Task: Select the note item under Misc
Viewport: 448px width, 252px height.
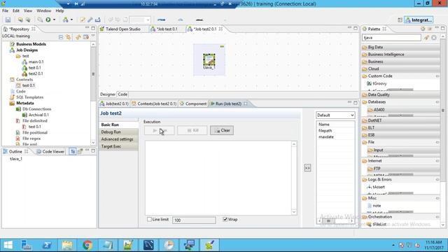Action: (374, 205)
